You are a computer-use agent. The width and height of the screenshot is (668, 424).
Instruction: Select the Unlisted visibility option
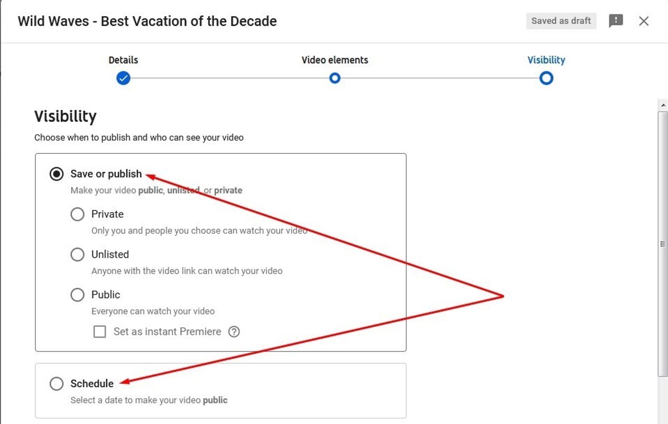tap(77, 254)
